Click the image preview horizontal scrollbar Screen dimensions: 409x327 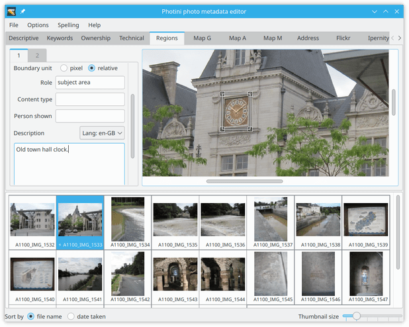point(244,181)
